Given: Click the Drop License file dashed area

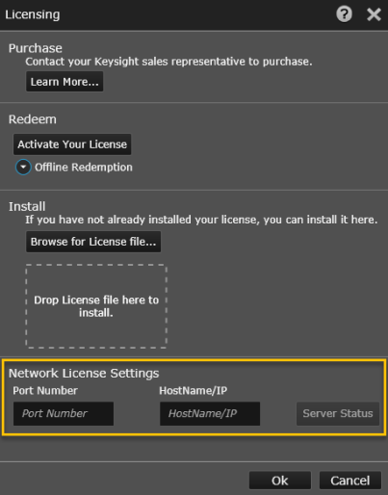Looking at the screenshot, I should 96,306.
